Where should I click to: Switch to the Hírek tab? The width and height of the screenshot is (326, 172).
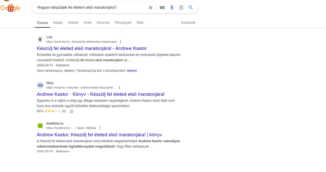point(87,23)
